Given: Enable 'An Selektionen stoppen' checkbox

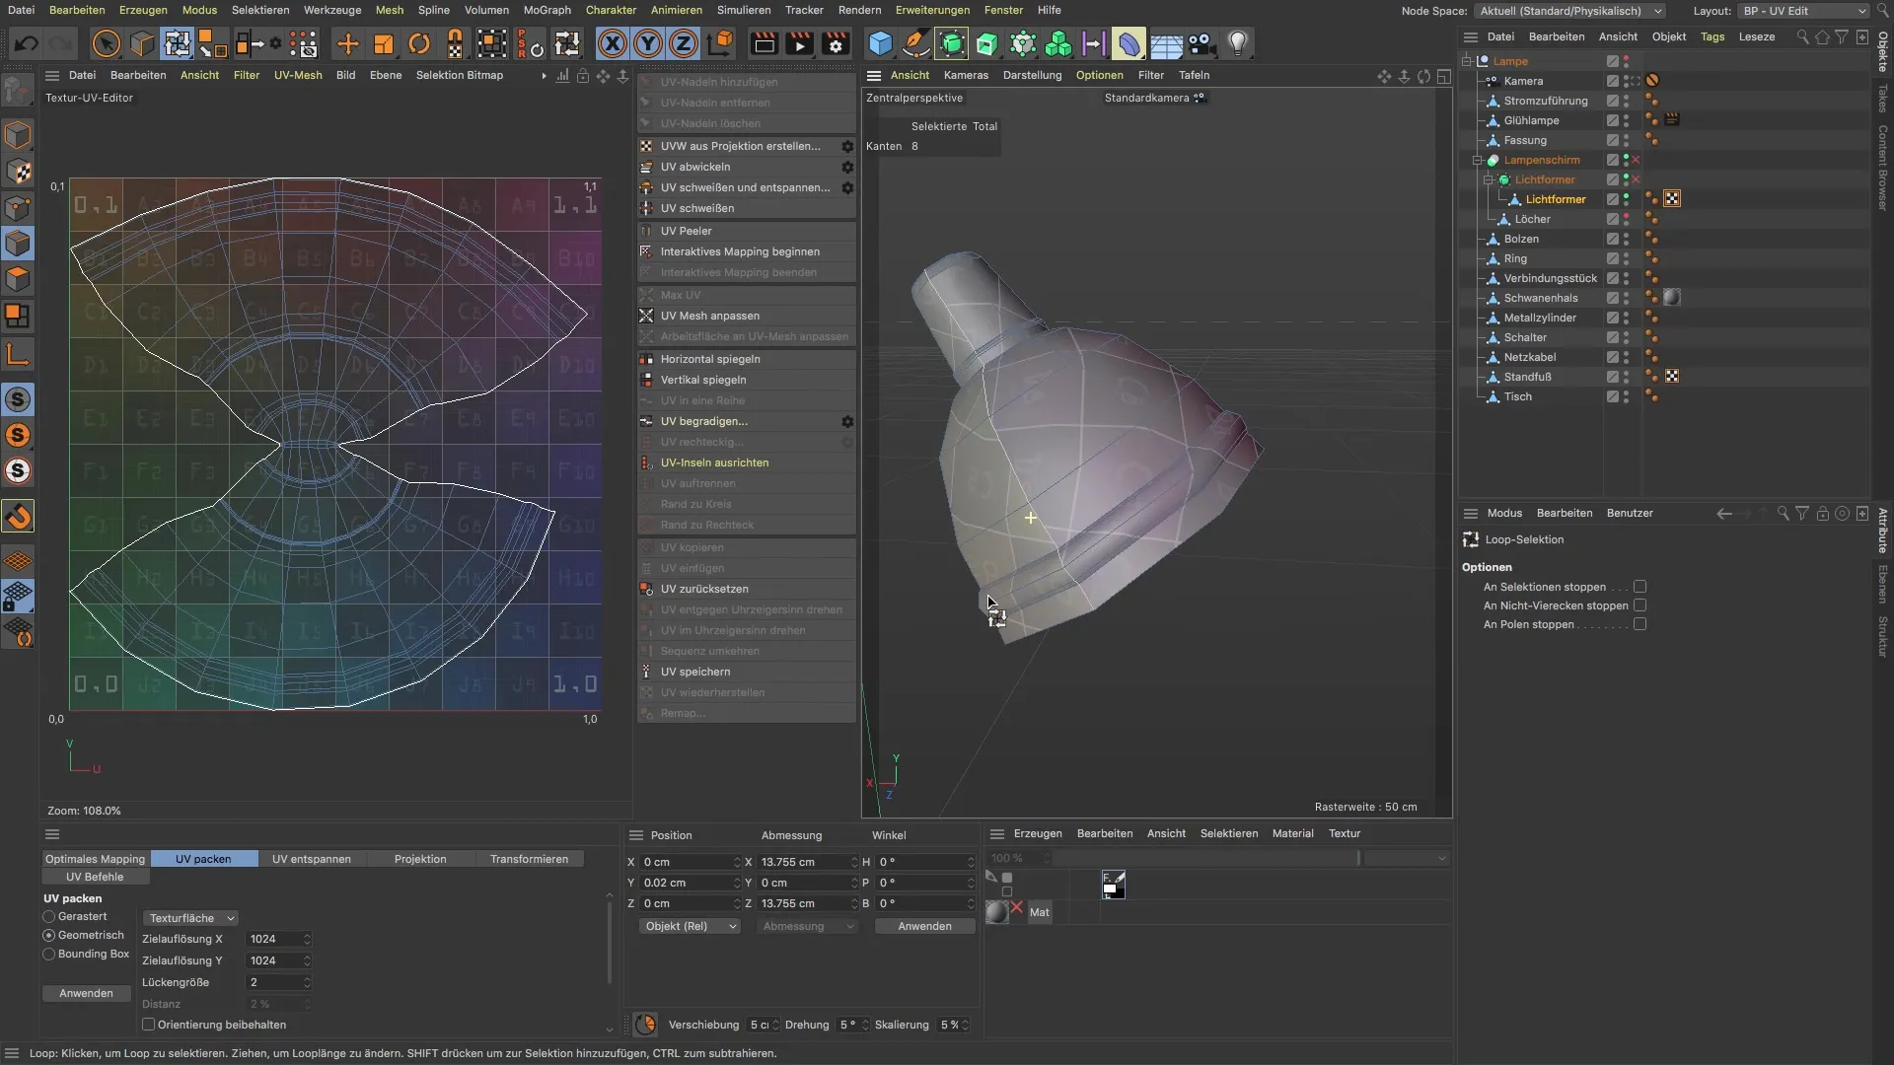Looking at the screenshot, I should [x=1639, y=587].
